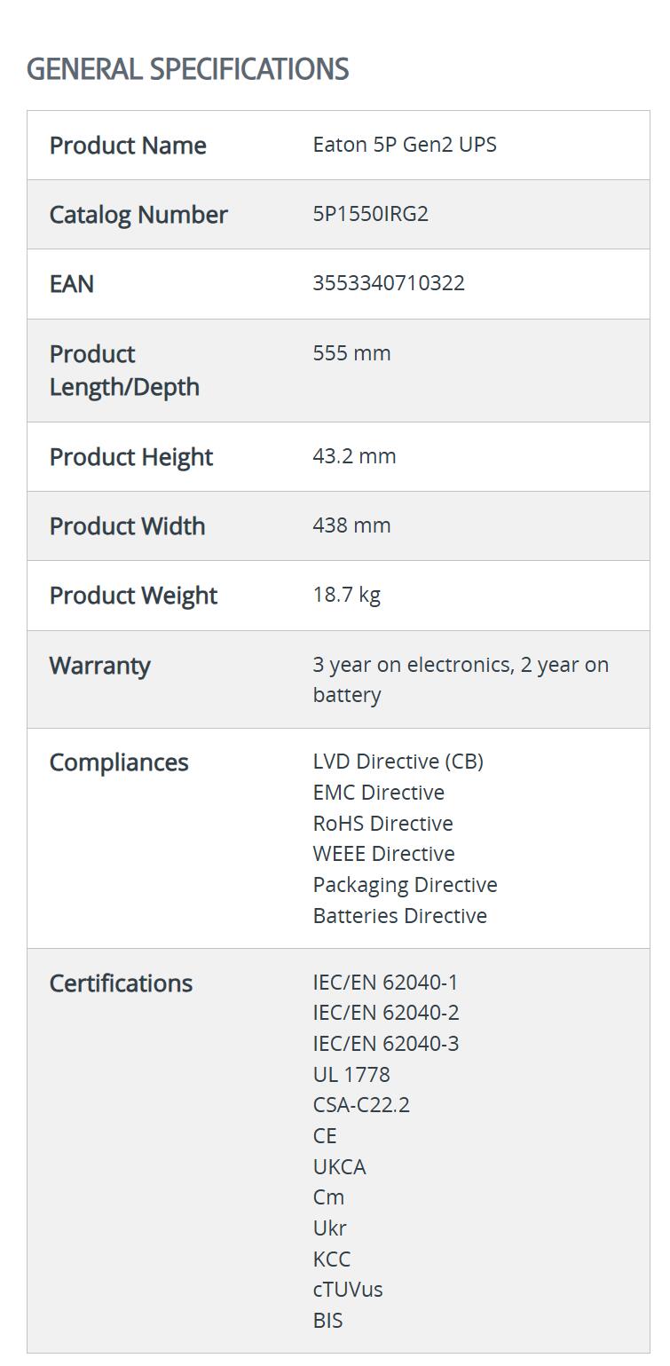Click the Certifications row label
Image resolution: width=670 pixels, height=1366 pixels.
[x=121, y=983]
